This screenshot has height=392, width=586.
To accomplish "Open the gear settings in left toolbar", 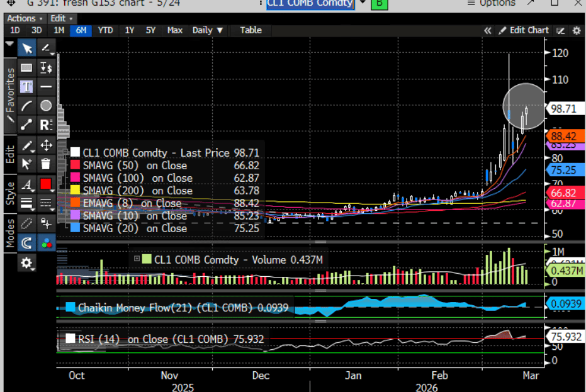I will pos(27,263).
